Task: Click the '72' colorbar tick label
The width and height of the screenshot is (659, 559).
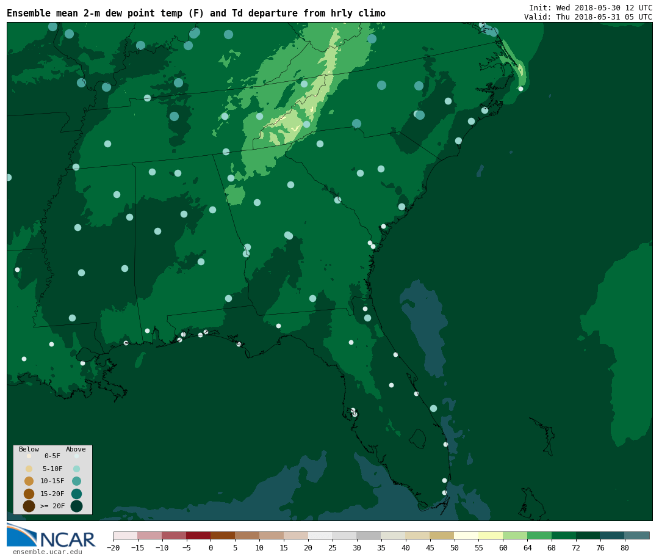Action: pos(576,547)
